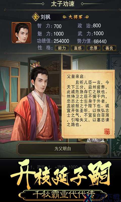121x202 pixels.
Task: View the 功绩值 254000 entry
Action: (x=53, y=41)
